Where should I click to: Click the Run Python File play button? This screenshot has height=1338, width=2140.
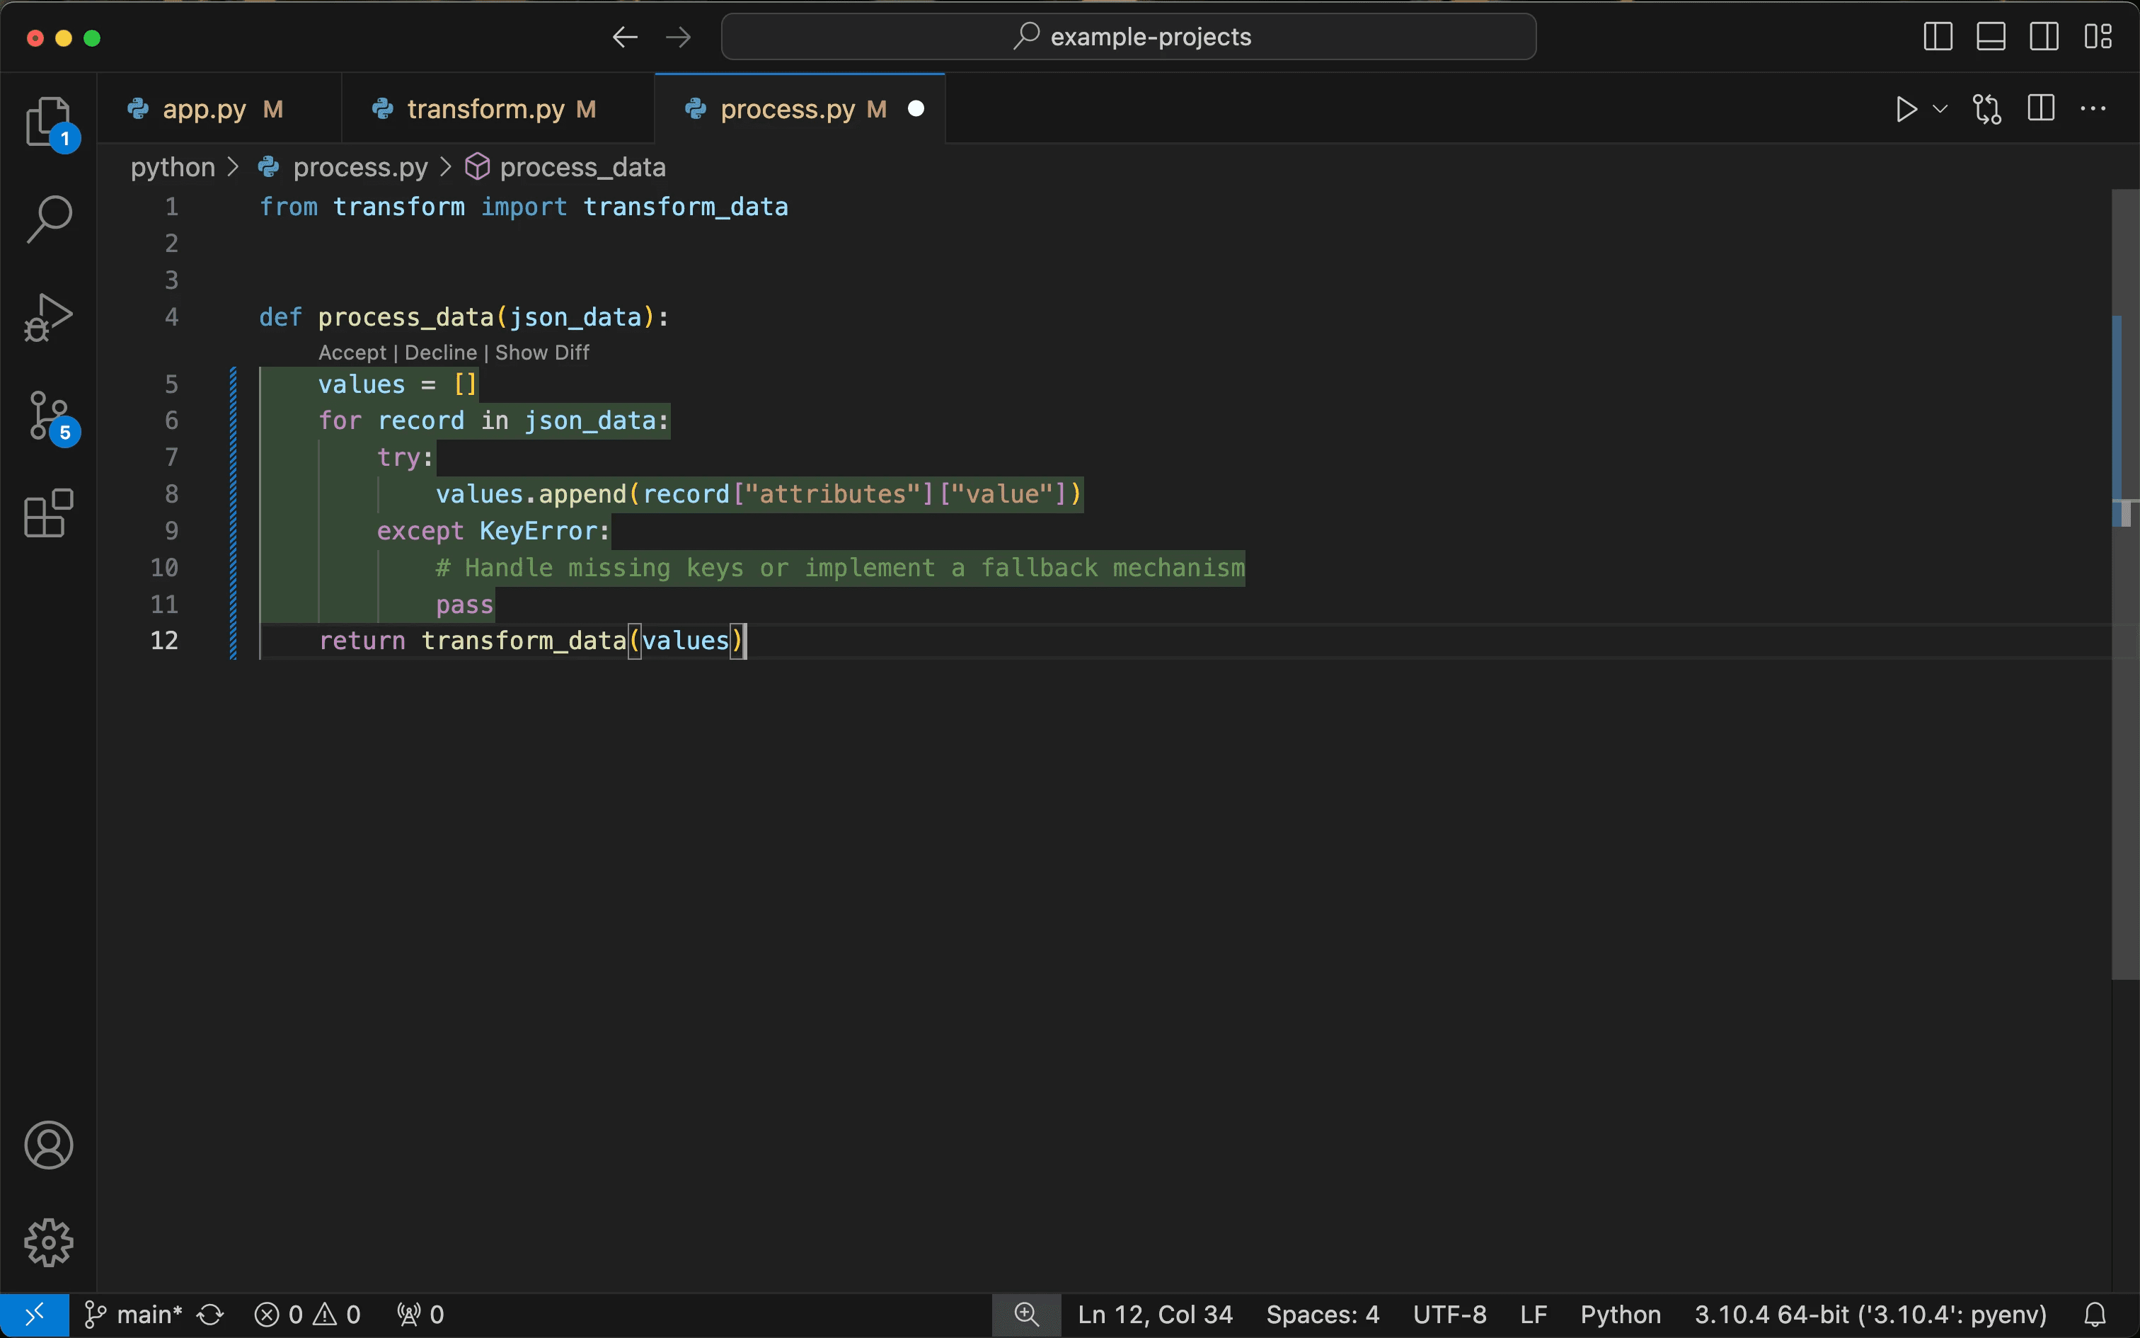(1906, 109)
